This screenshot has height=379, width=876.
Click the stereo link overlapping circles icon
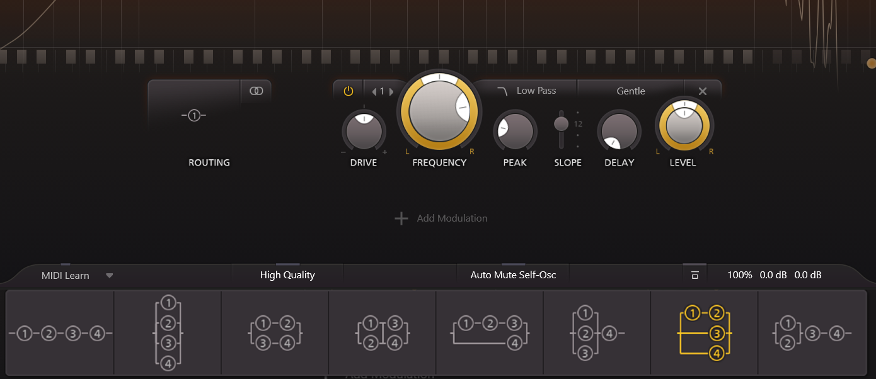tap(256, 91)
